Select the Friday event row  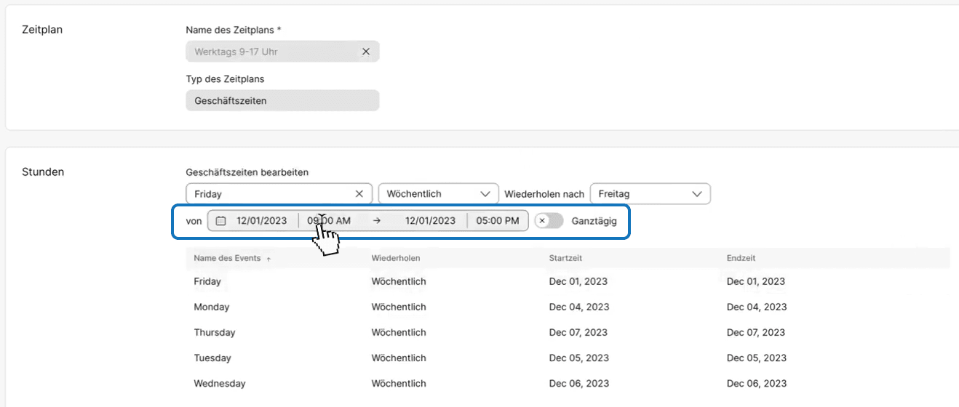[x=568, y=281]
